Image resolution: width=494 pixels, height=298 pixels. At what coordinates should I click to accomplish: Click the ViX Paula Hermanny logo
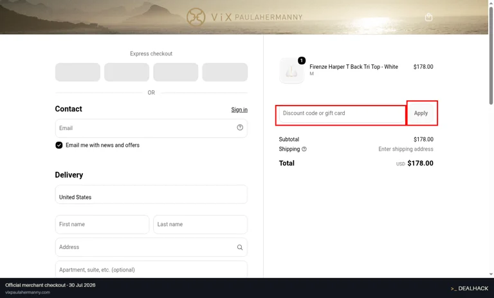click(244, 17)
